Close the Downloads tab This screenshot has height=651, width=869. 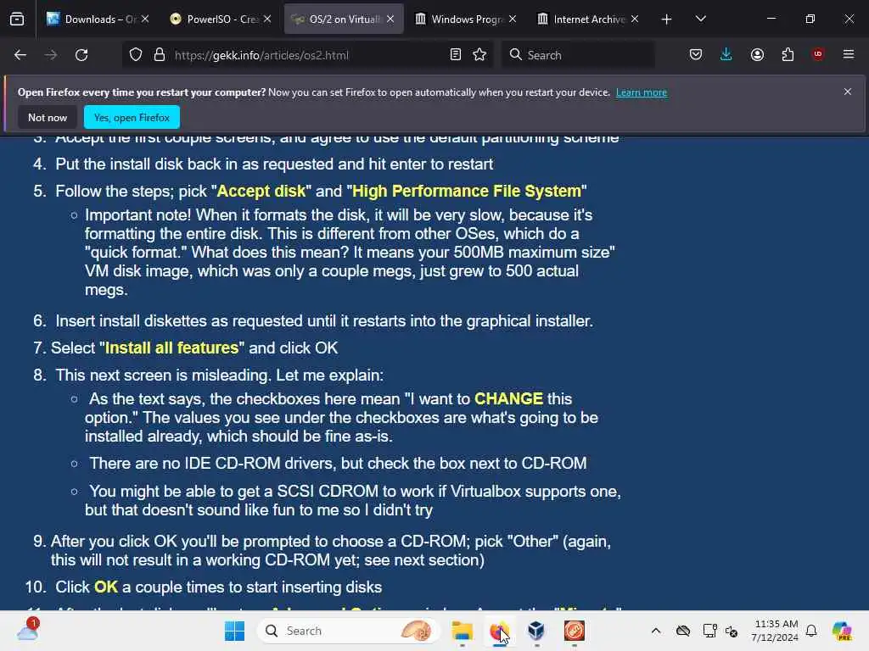(x=144, y=19)
